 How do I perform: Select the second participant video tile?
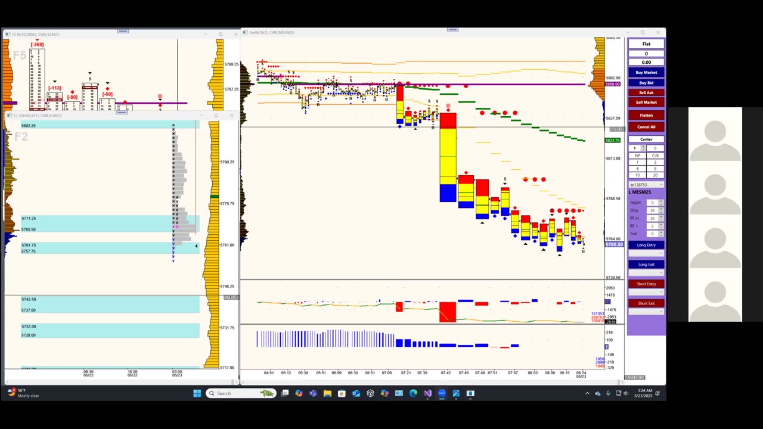tap(715, 188)
